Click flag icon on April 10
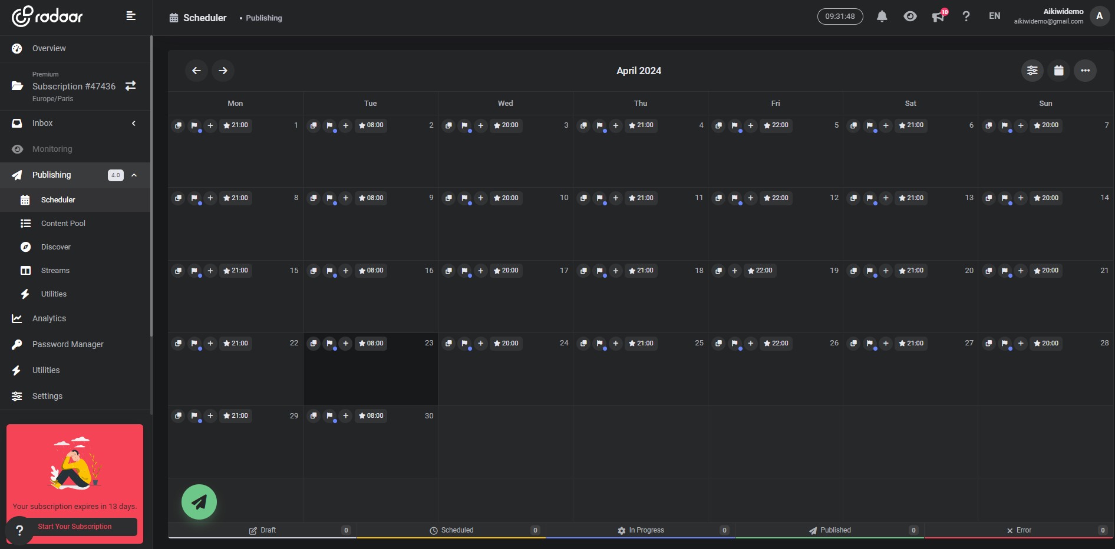Screen dimensions: 1115x549 465,198
